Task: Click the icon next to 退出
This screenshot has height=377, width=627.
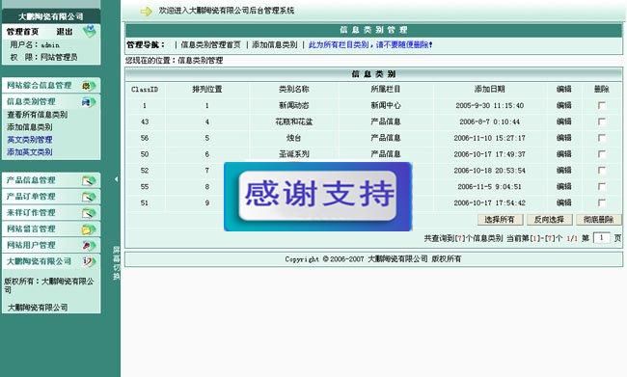Action: (89, 31)
